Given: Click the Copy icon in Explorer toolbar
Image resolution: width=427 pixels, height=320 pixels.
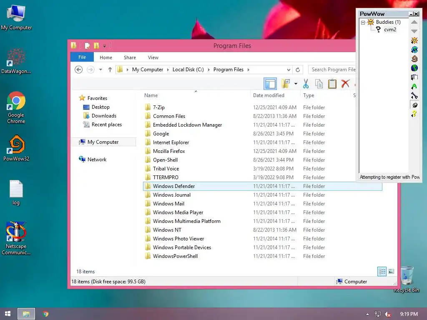Looking at the screenshot, I should pyautogui.click(x=319, y=84).
